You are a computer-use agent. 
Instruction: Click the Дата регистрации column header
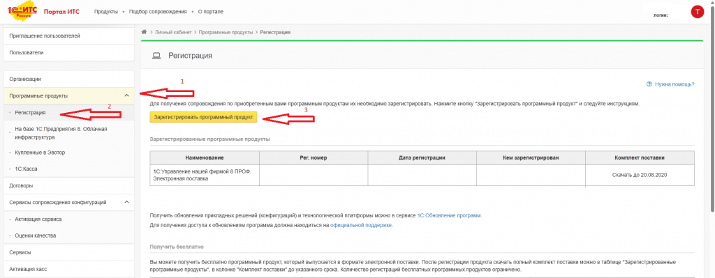click(422, 157)
